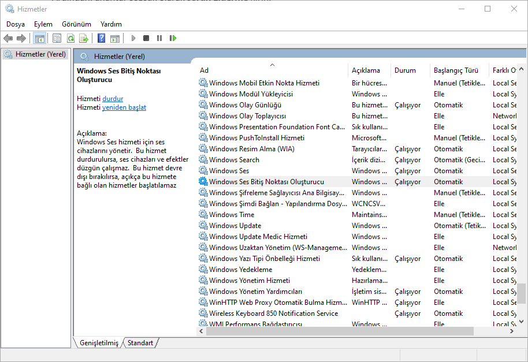The image size is (528, 362).
Task: Click the Export List toolbar icon
Action: click(x=84, y=38)
